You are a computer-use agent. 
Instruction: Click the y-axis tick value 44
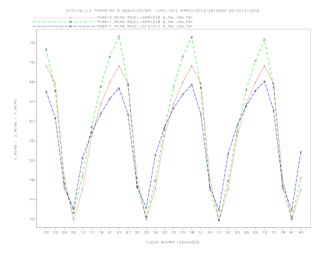tap(31, 199)
